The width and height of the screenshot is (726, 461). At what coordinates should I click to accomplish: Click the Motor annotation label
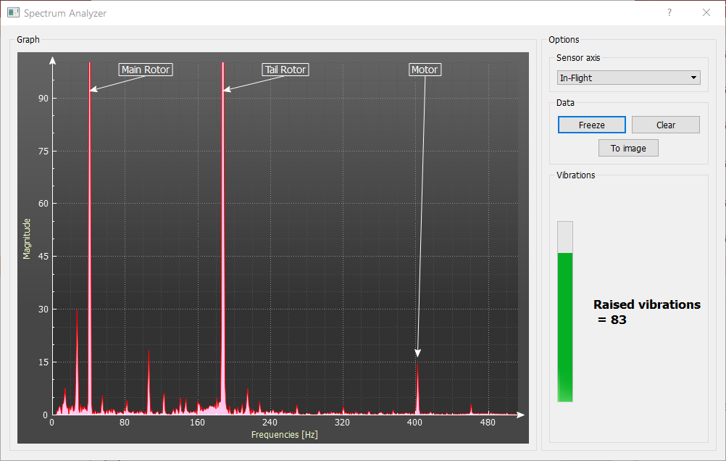pyautogui.click(x=425, y=70)
